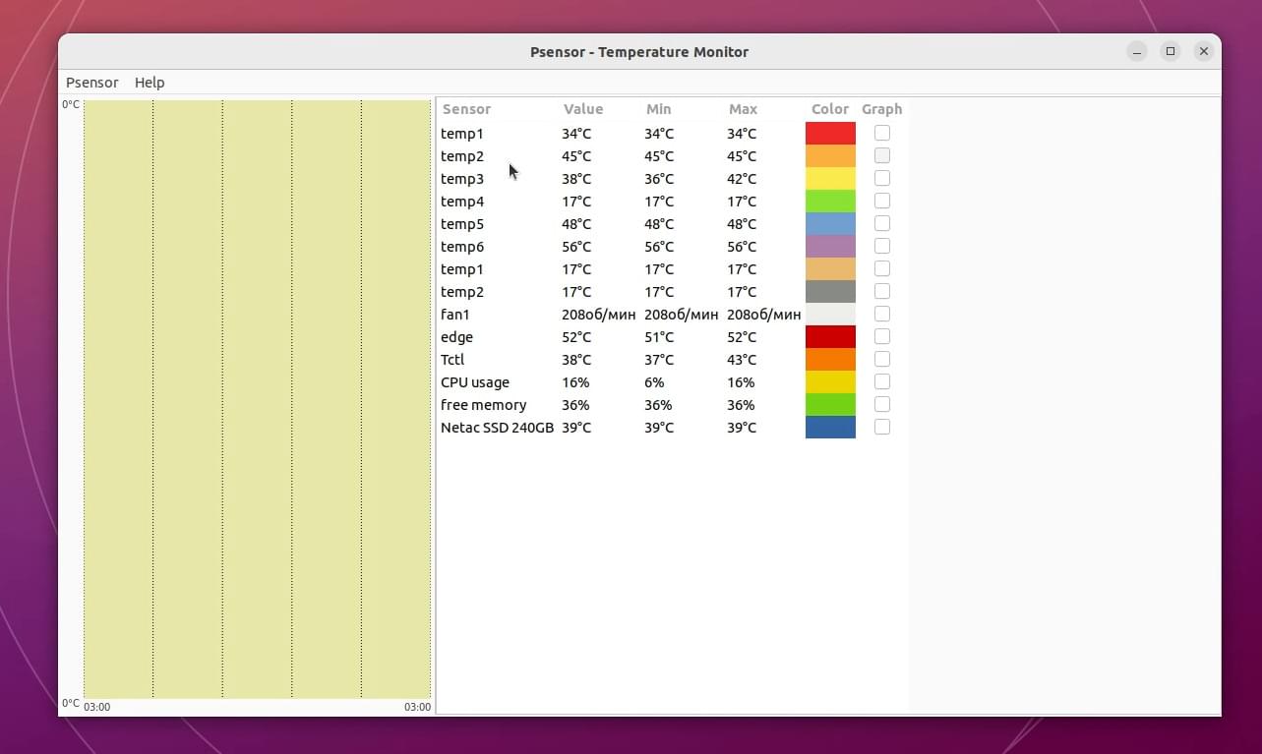Select the temp4 sensor name
Viewport: 1262px width, 754px height.
pyautogui.click(x=462, y=202)
